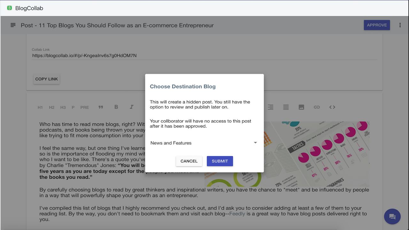Toggle italic with the I icon

131,107
